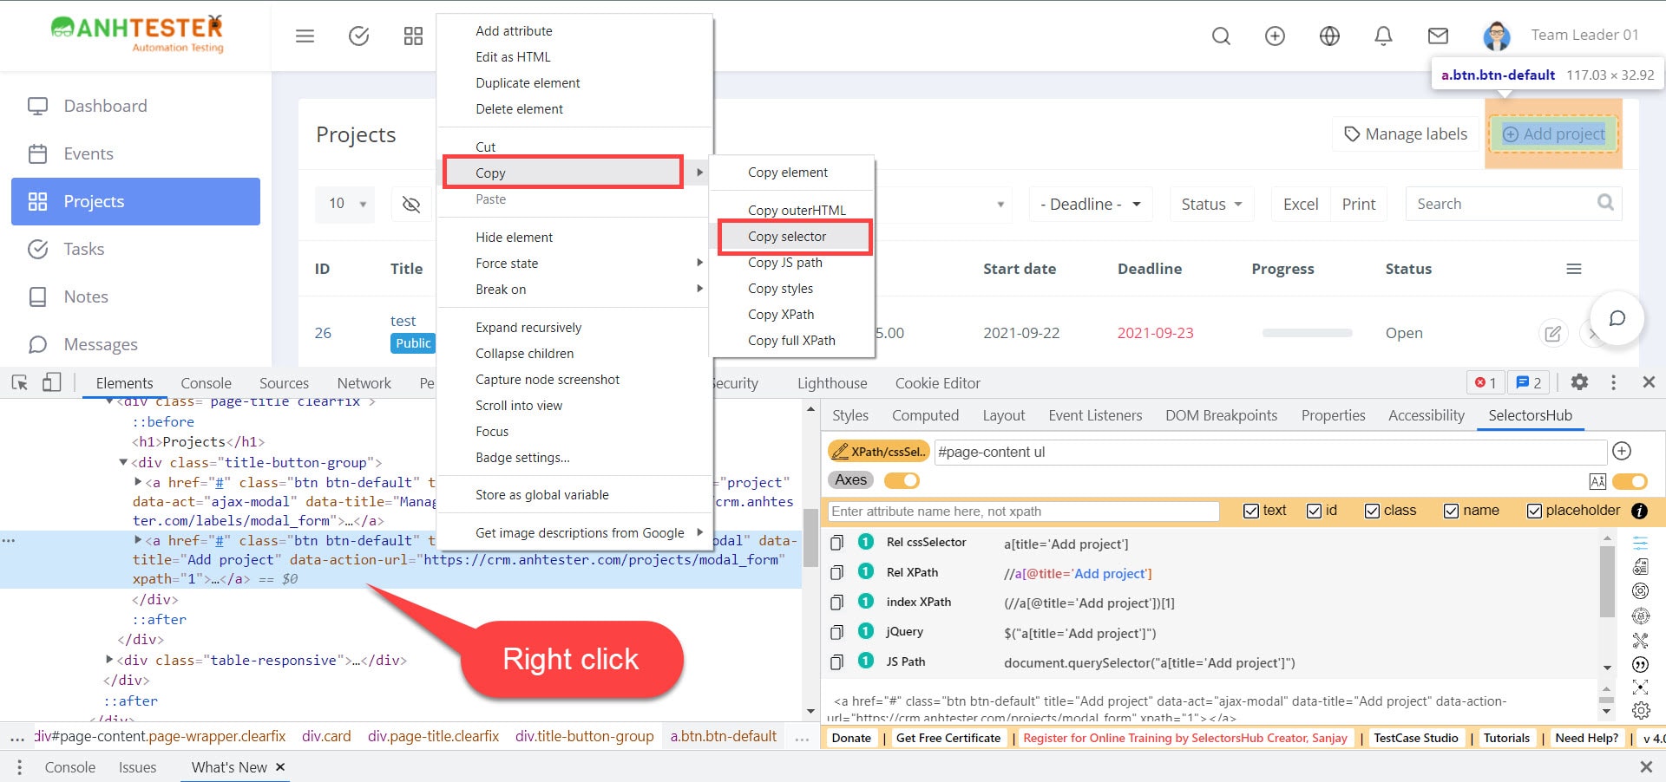Switch to the Console DevTools tab
The width and height of the screenshot is (1666, 782).
coord(206,383)
